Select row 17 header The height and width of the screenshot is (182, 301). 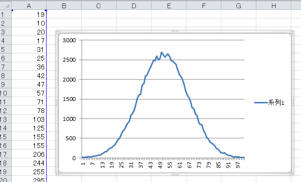(5, 154)
